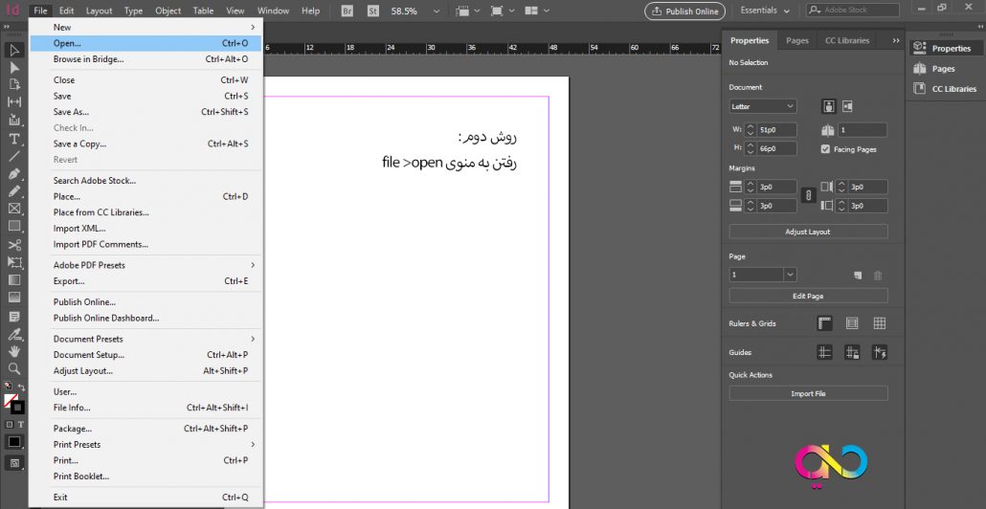Select the Scissors tool
The image size is (986, 509).
coord(13,245)
